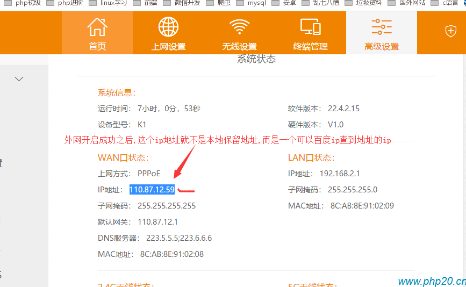The image size is (466, 287).
Task: Select the 无线设置 tab label
Action: point(239,47)
